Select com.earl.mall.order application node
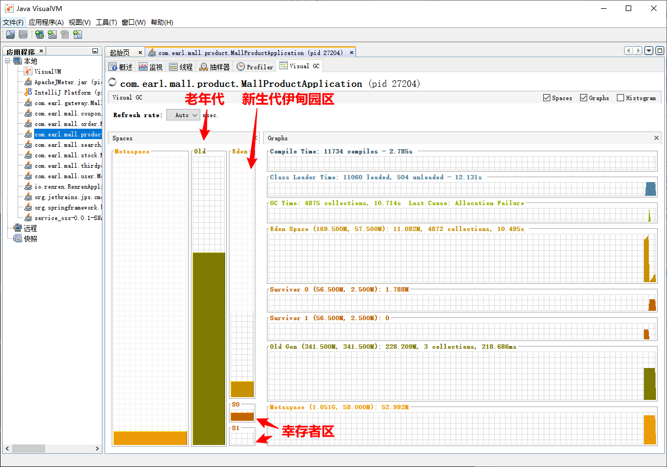Screen dimensions: 667x467 coord(63,124)
